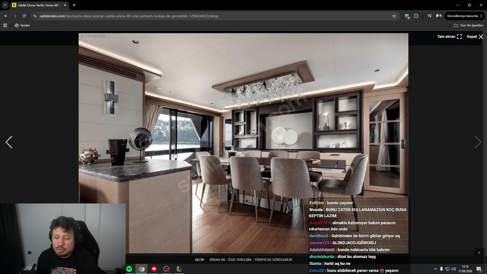Open the red app icon in taskbar
Screen dimensions: 487x274
pos(154,269)
